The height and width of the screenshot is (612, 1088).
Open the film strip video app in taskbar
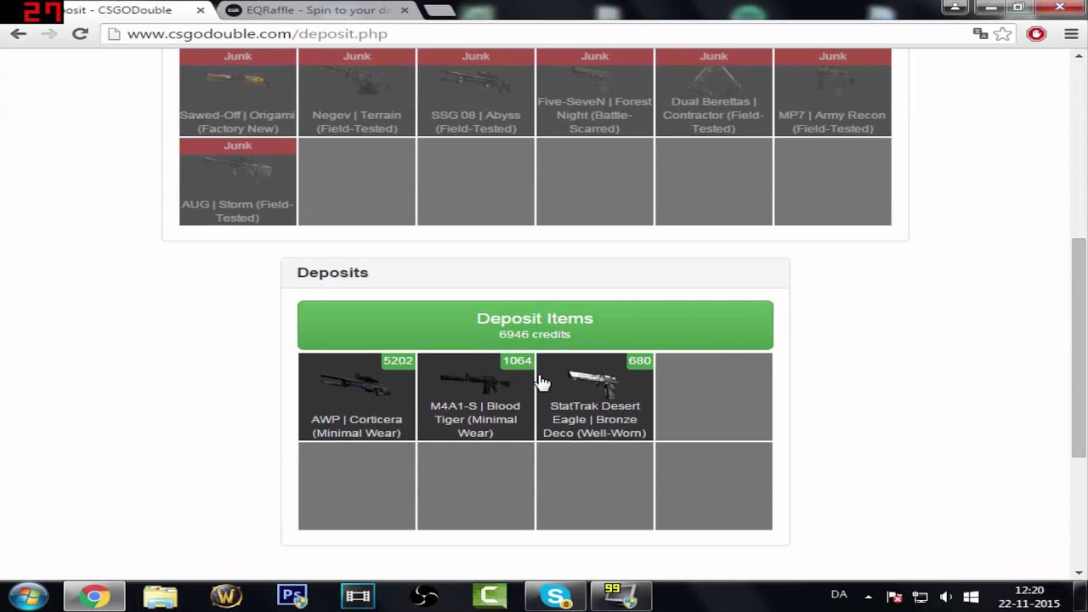pos(358,597)
